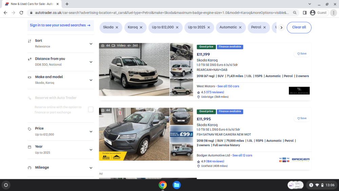Click the Video icon on first listing
Viewport: 339px width, 191px height.
(x=113, y=45)
